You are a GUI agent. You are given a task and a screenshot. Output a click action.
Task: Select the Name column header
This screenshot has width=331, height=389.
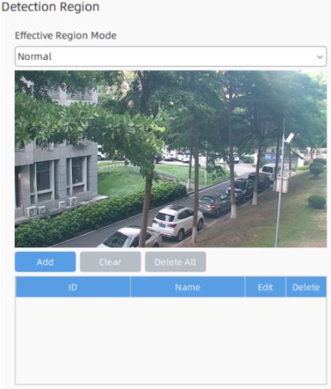(x=188, y=287)
